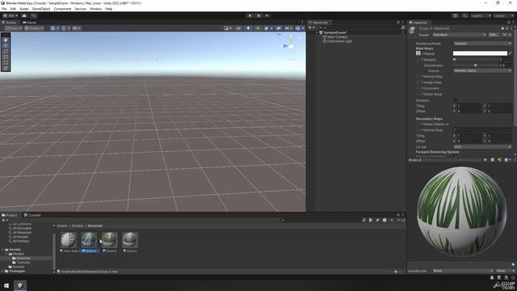This screenshot has width=517, height=291.
Task: Select the Grass B material thumbnail
Action: [110, 240]
